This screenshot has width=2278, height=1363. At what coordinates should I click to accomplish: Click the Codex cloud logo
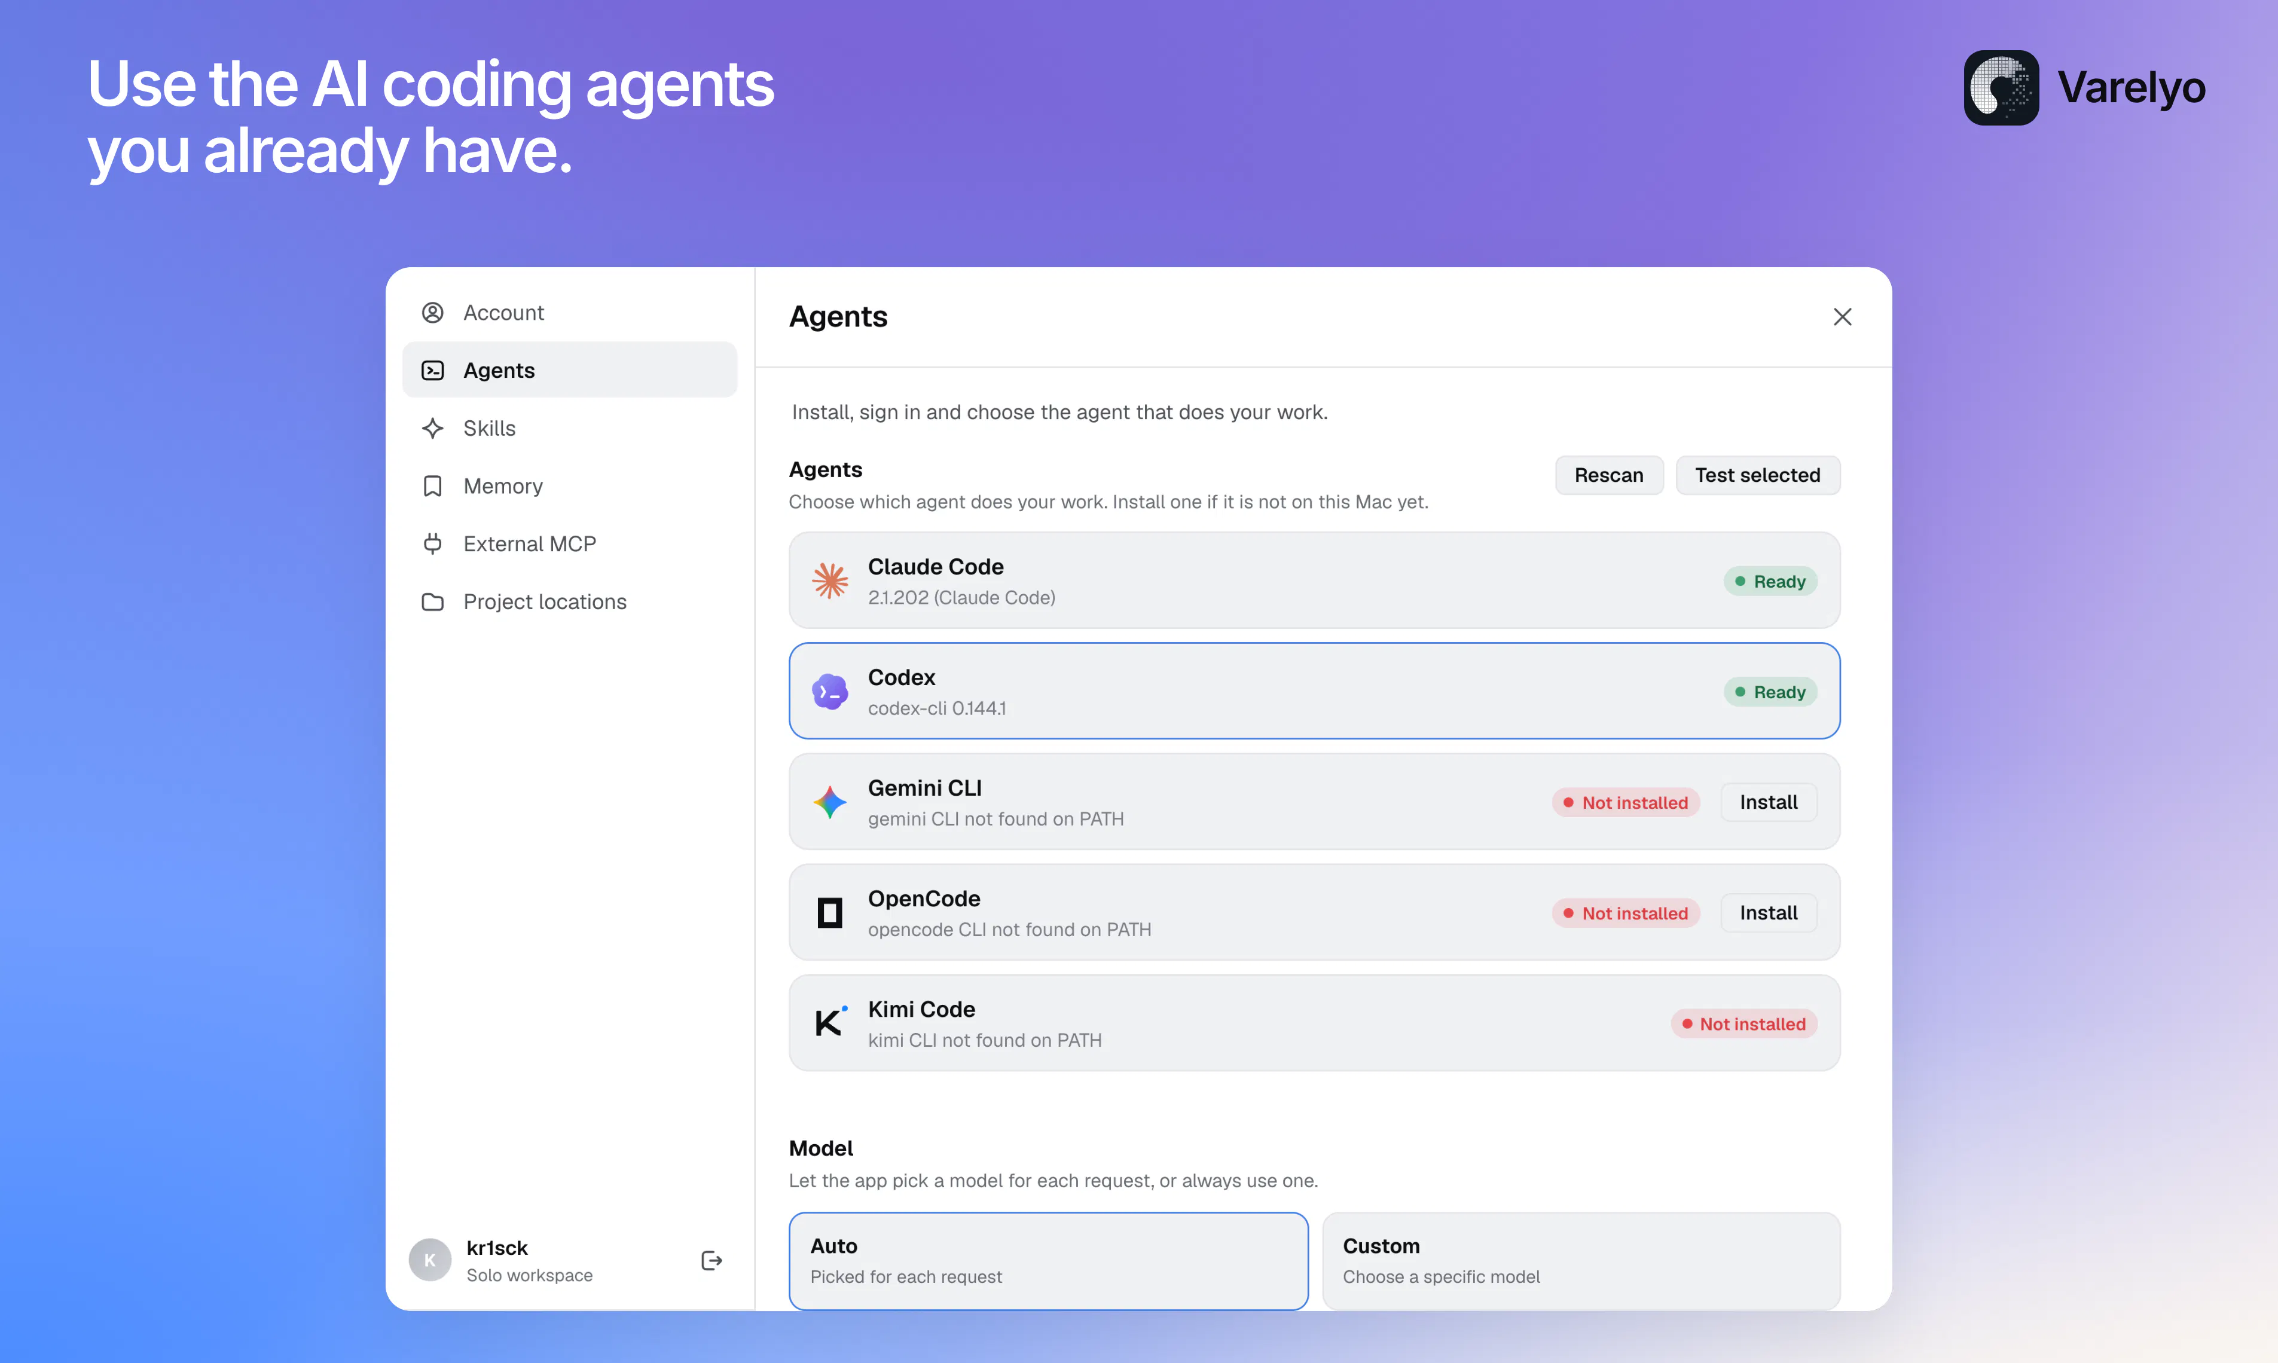(x=830, y=692)
